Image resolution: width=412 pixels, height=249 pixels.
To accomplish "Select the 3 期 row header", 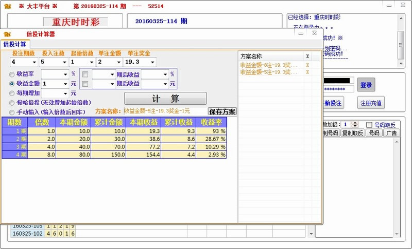I will click(x=15, y=147).
